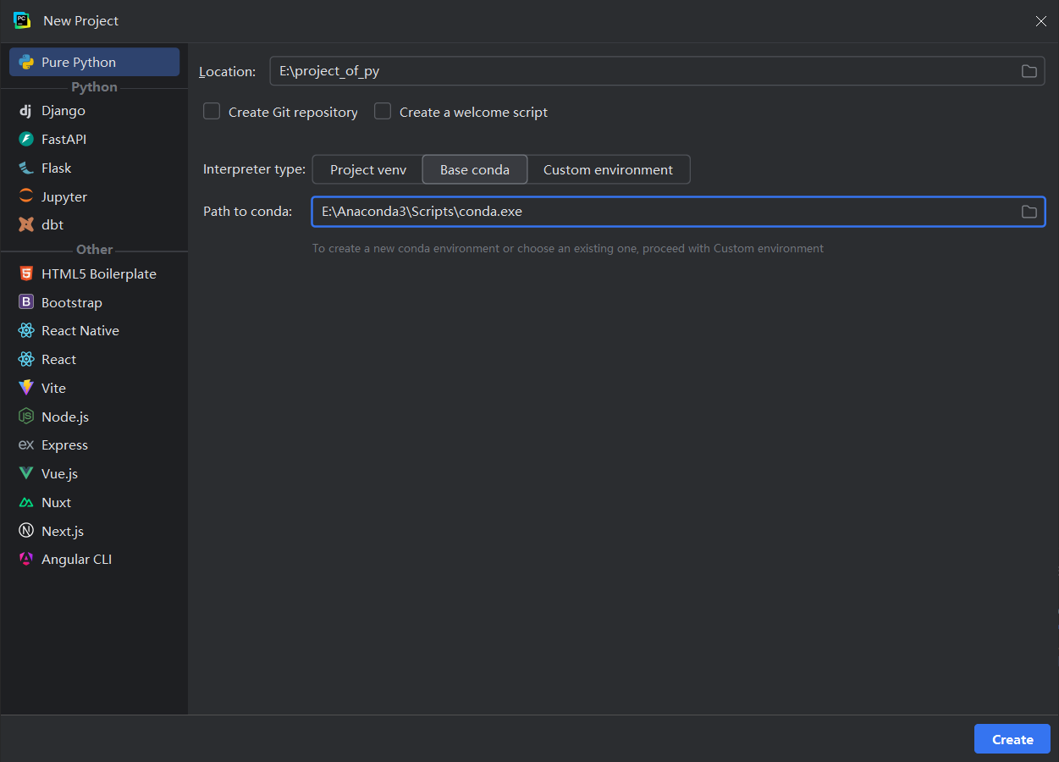Choose the Django project icon
1059x762 pixels.
tap(26, 111)
